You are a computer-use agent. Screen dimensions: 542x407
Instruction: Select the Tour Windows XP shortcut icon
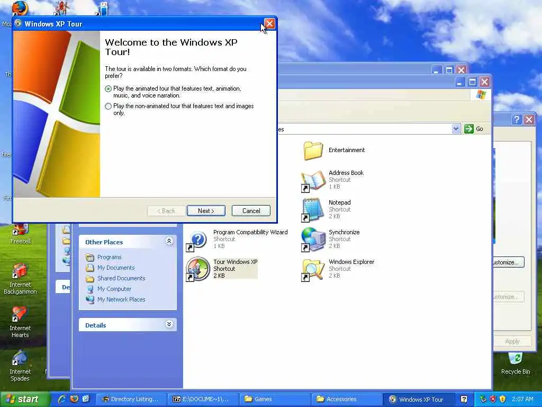(x=197, y=269)
